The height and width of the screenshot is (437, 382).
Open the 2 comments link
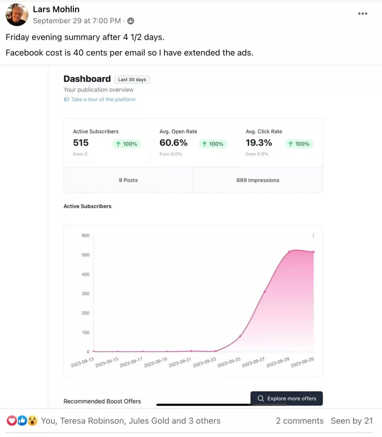[300, 421]
